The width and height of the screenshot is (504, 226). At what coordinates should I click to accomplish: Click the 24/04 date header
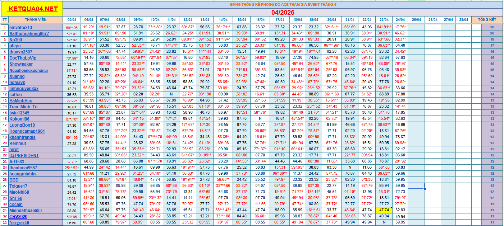pos(400,20)
